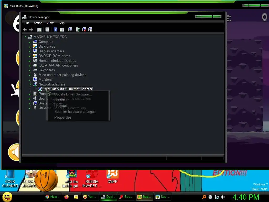Click the Update Driver Software toolbar icon
The height and width of the screenshot is (202, 269).
(x=78, y=29)
